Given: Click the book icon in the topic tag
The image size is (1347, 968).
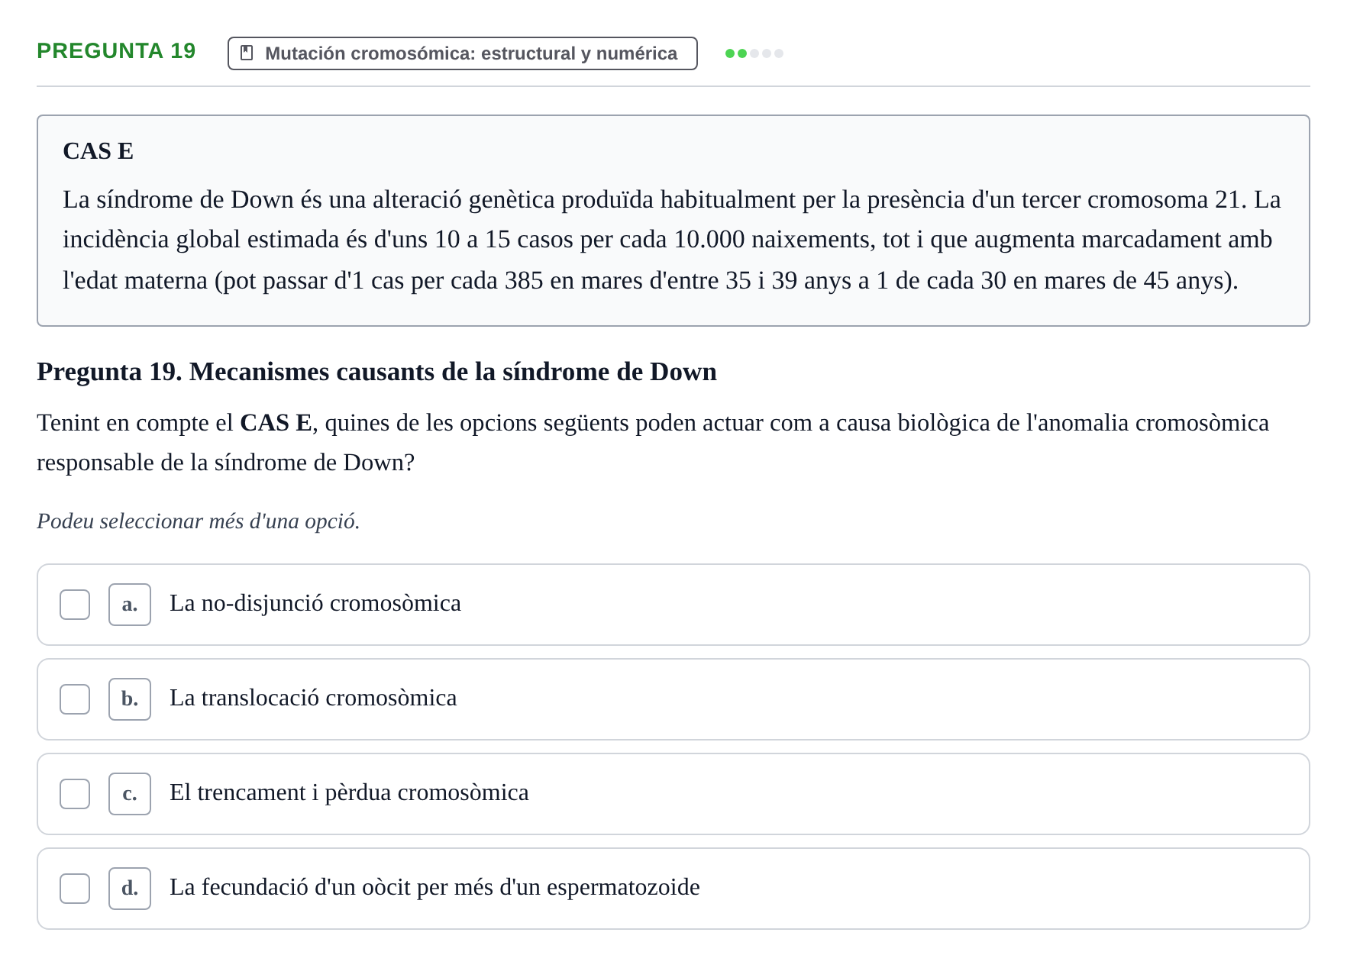Looking at the screenshot, I should pyautogui.click(x=247, y=53).
